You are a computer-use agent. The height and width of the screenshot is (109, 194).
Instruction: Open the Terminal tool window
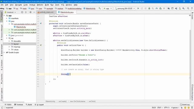click(18, 104)
